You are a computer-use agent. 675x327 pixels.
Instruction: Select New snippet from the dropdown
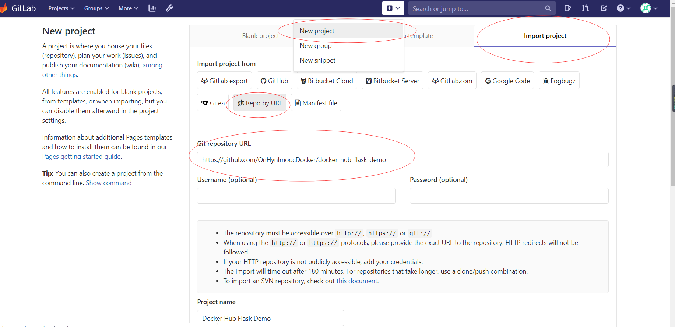click(349, 60)
